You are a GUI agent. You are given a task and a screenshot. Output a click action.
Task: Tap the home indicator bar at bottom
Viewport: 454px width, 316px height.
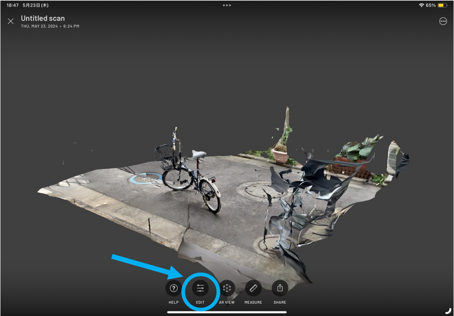click(227, 312)
